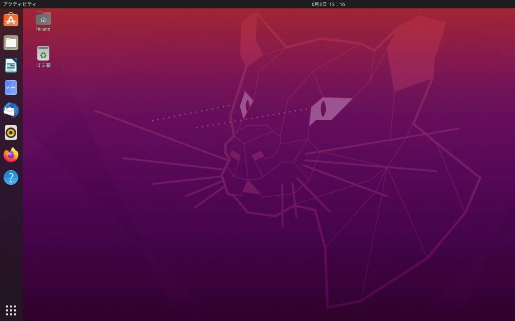Click the empty top bar right of clock
Viewport: 515px width, 321px height.
coord(429,4)
